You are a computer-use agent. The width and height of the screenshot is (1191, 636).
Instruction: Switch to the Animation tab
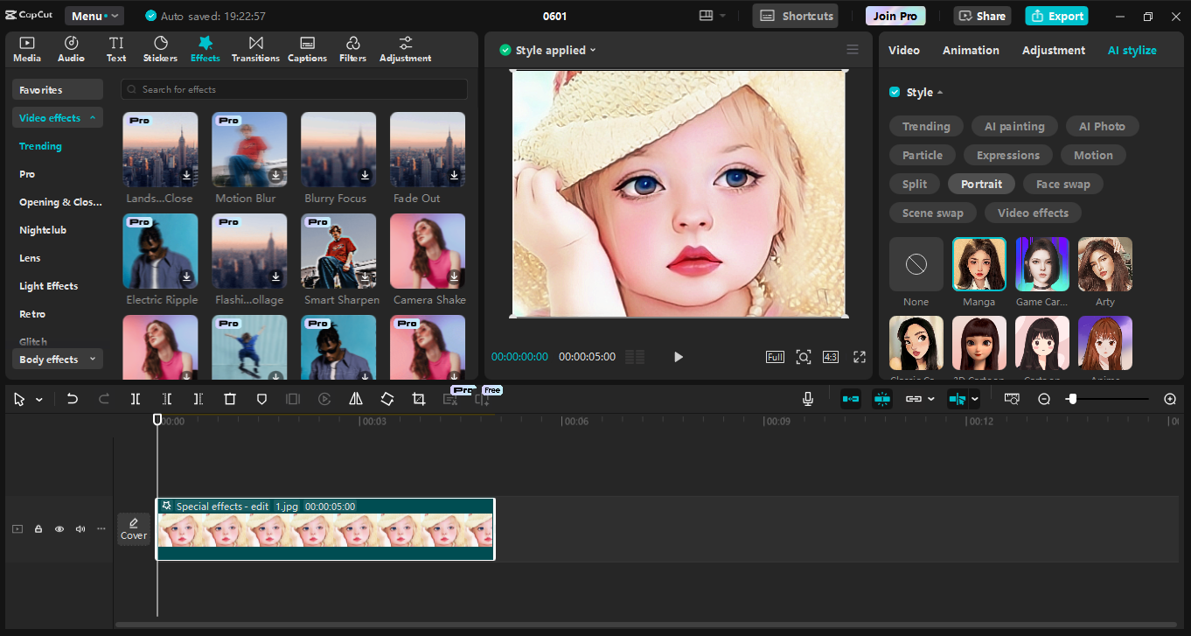click(x=971, y=51)
